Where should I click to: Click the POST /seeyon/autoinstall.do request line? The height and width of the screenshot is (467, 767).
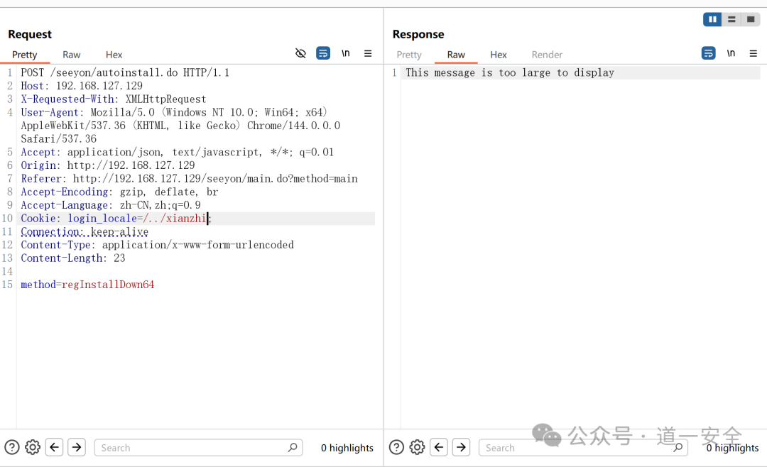125,72
